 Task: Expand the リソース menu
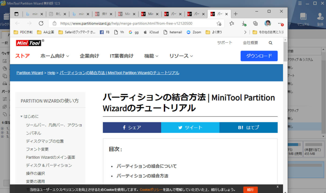tap(181, 56)
